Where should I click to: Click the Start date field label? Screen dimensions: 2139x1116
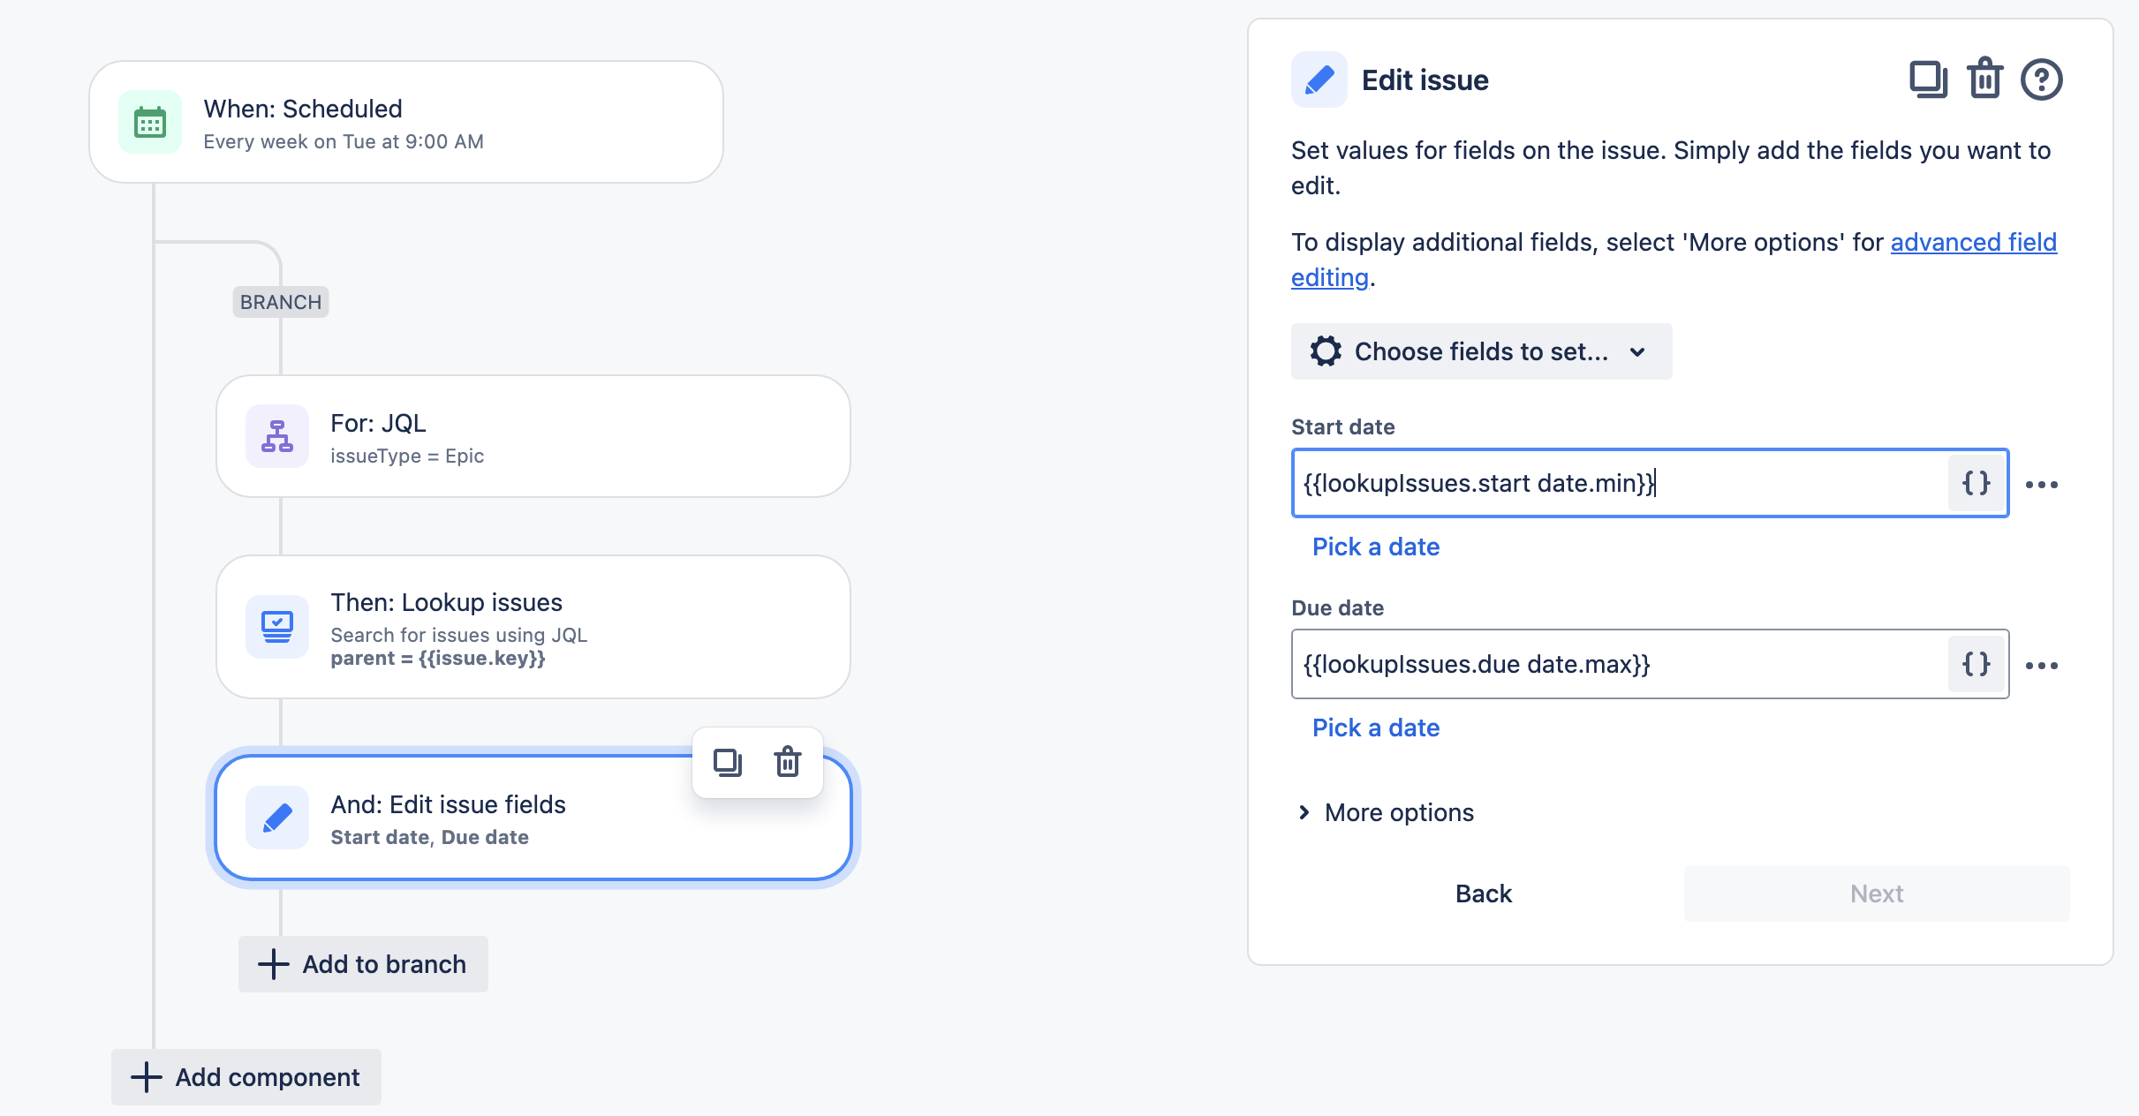pyautogui.click(x=1343, y=427)
